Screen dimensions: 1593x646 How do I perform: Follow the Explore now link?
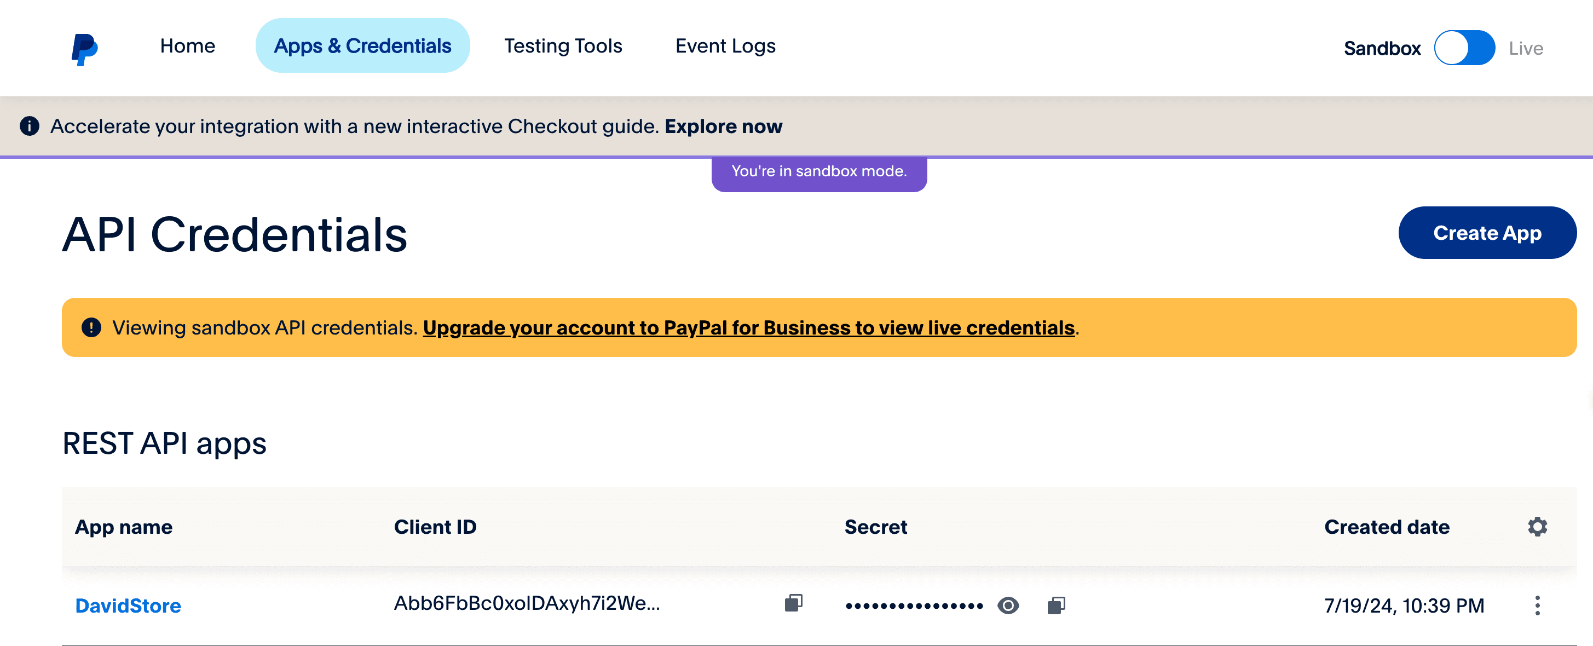point(723,126)
